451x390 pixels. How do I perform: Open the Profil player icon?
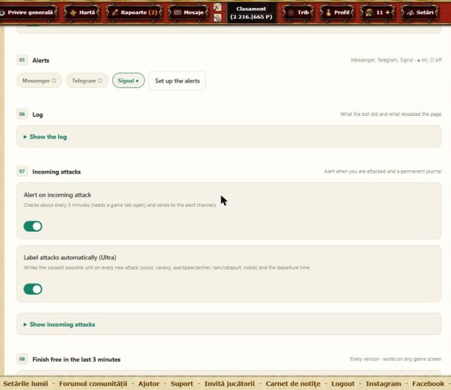click(328, 13)
